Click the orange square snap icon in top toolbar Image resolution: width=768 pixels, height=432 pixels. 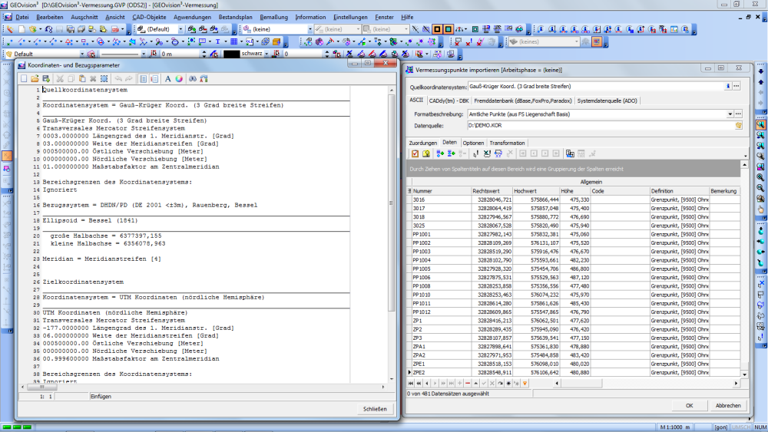437,29
